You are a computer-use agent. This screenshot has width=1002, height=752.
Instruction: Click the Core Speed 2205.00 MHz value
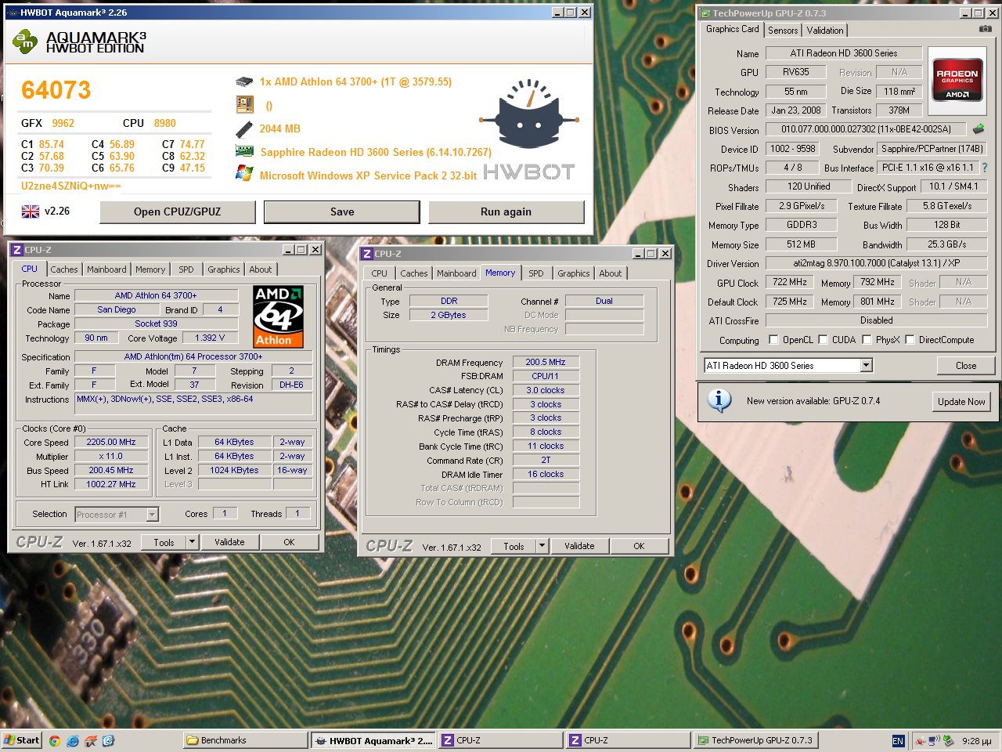click(x=111, y=442)
